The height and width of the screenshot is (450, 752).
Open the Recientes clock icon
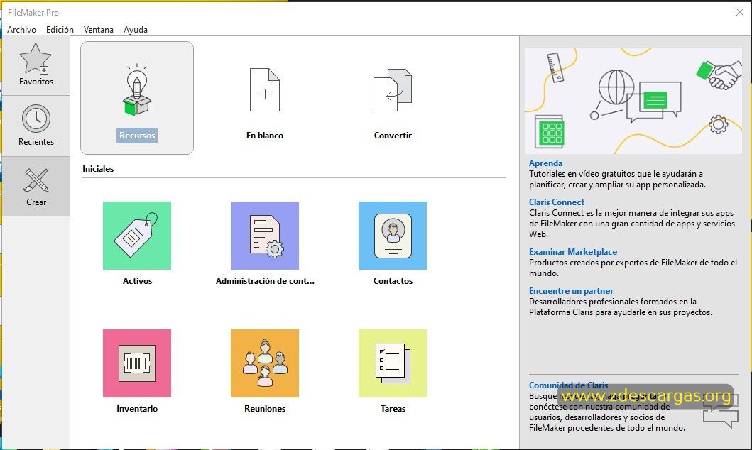point(36,119)
